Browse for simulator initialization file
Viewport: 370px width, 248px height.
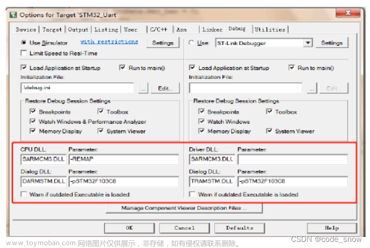pyautogui.click(x=143, y=88)
